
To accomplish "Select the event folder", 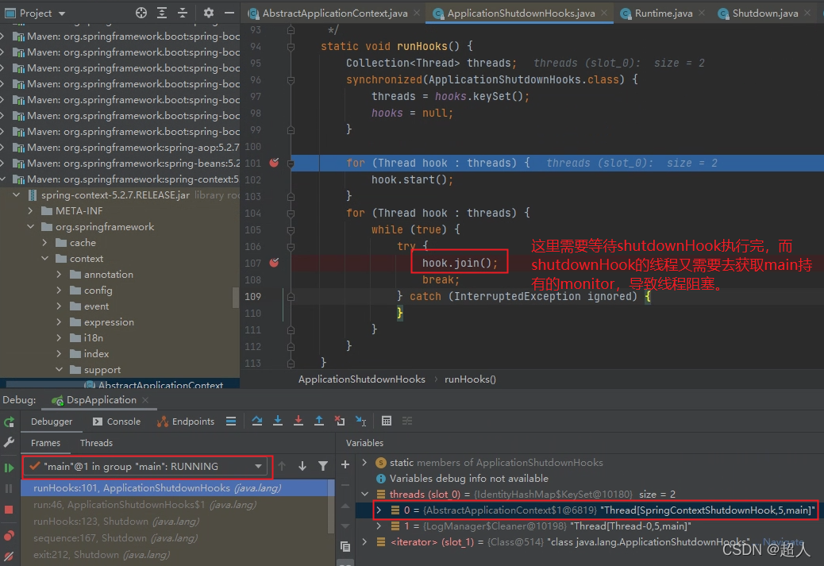I will (x=96, y=306).
